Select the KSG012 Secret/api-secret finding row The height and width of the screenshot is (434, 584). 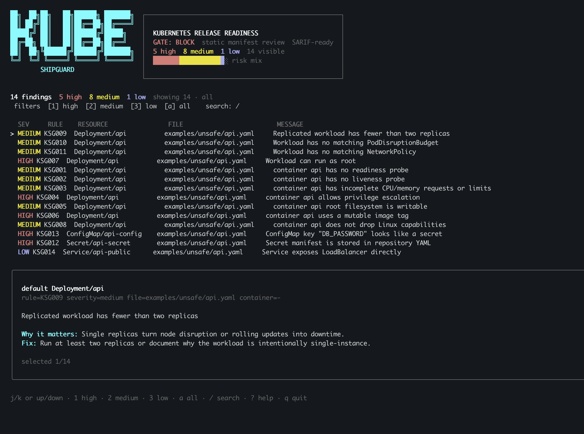(x=224, y=243)
